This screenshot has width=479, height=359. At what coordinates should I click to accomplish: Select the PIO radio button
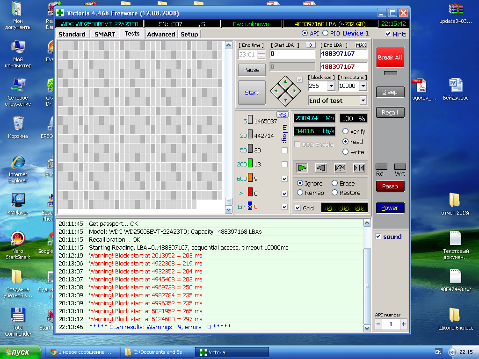(326, 33)
